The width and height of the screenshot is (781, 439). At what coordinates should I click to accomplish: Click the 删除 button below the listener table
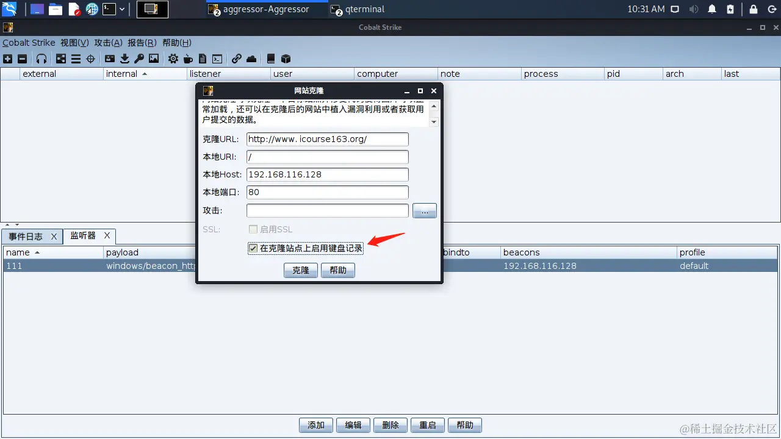coord(390,425)
